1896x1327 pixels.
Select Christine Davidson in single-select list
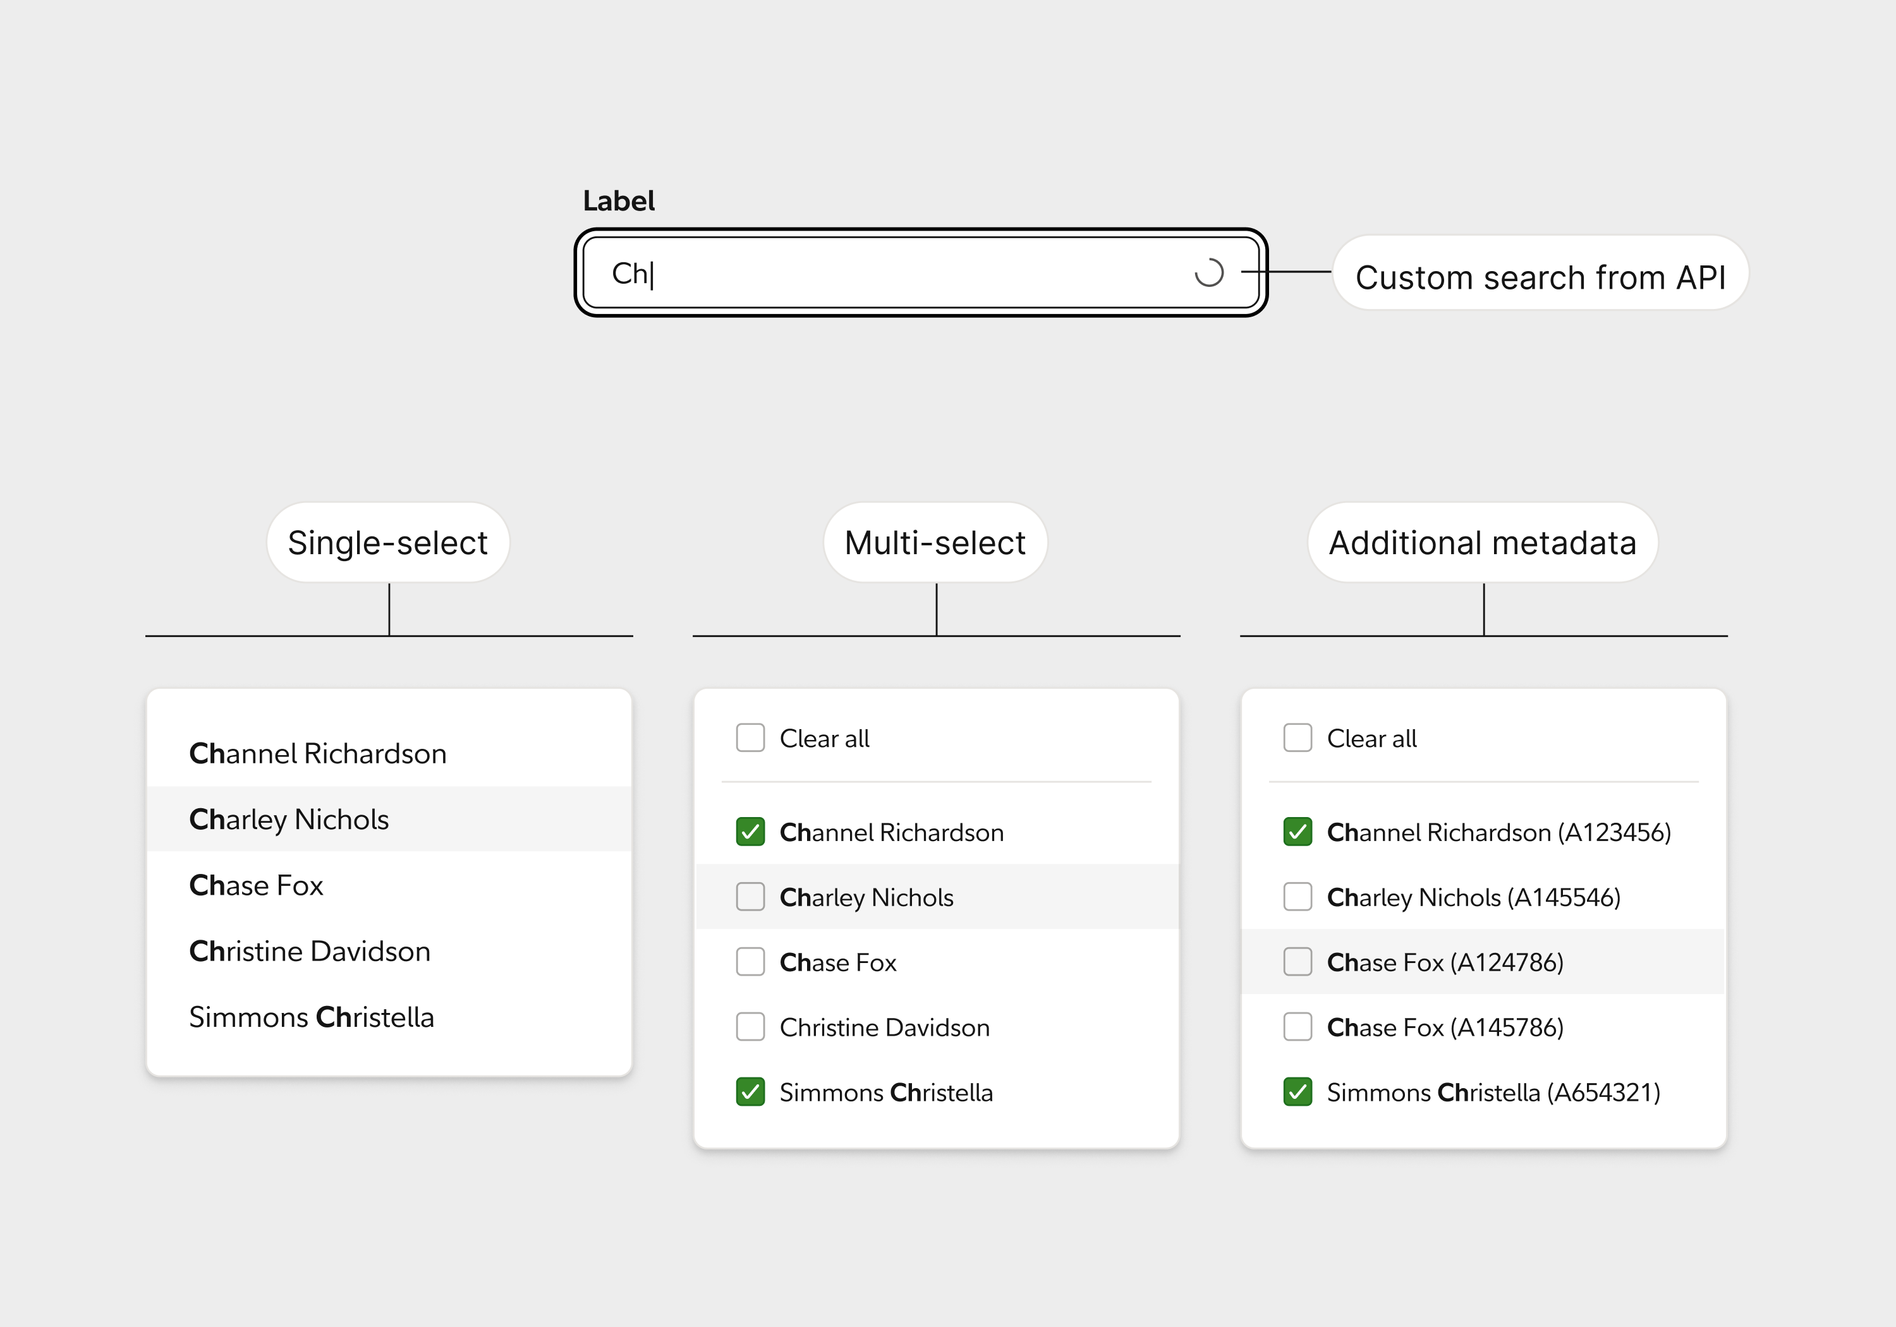click(x=310, y=951)
